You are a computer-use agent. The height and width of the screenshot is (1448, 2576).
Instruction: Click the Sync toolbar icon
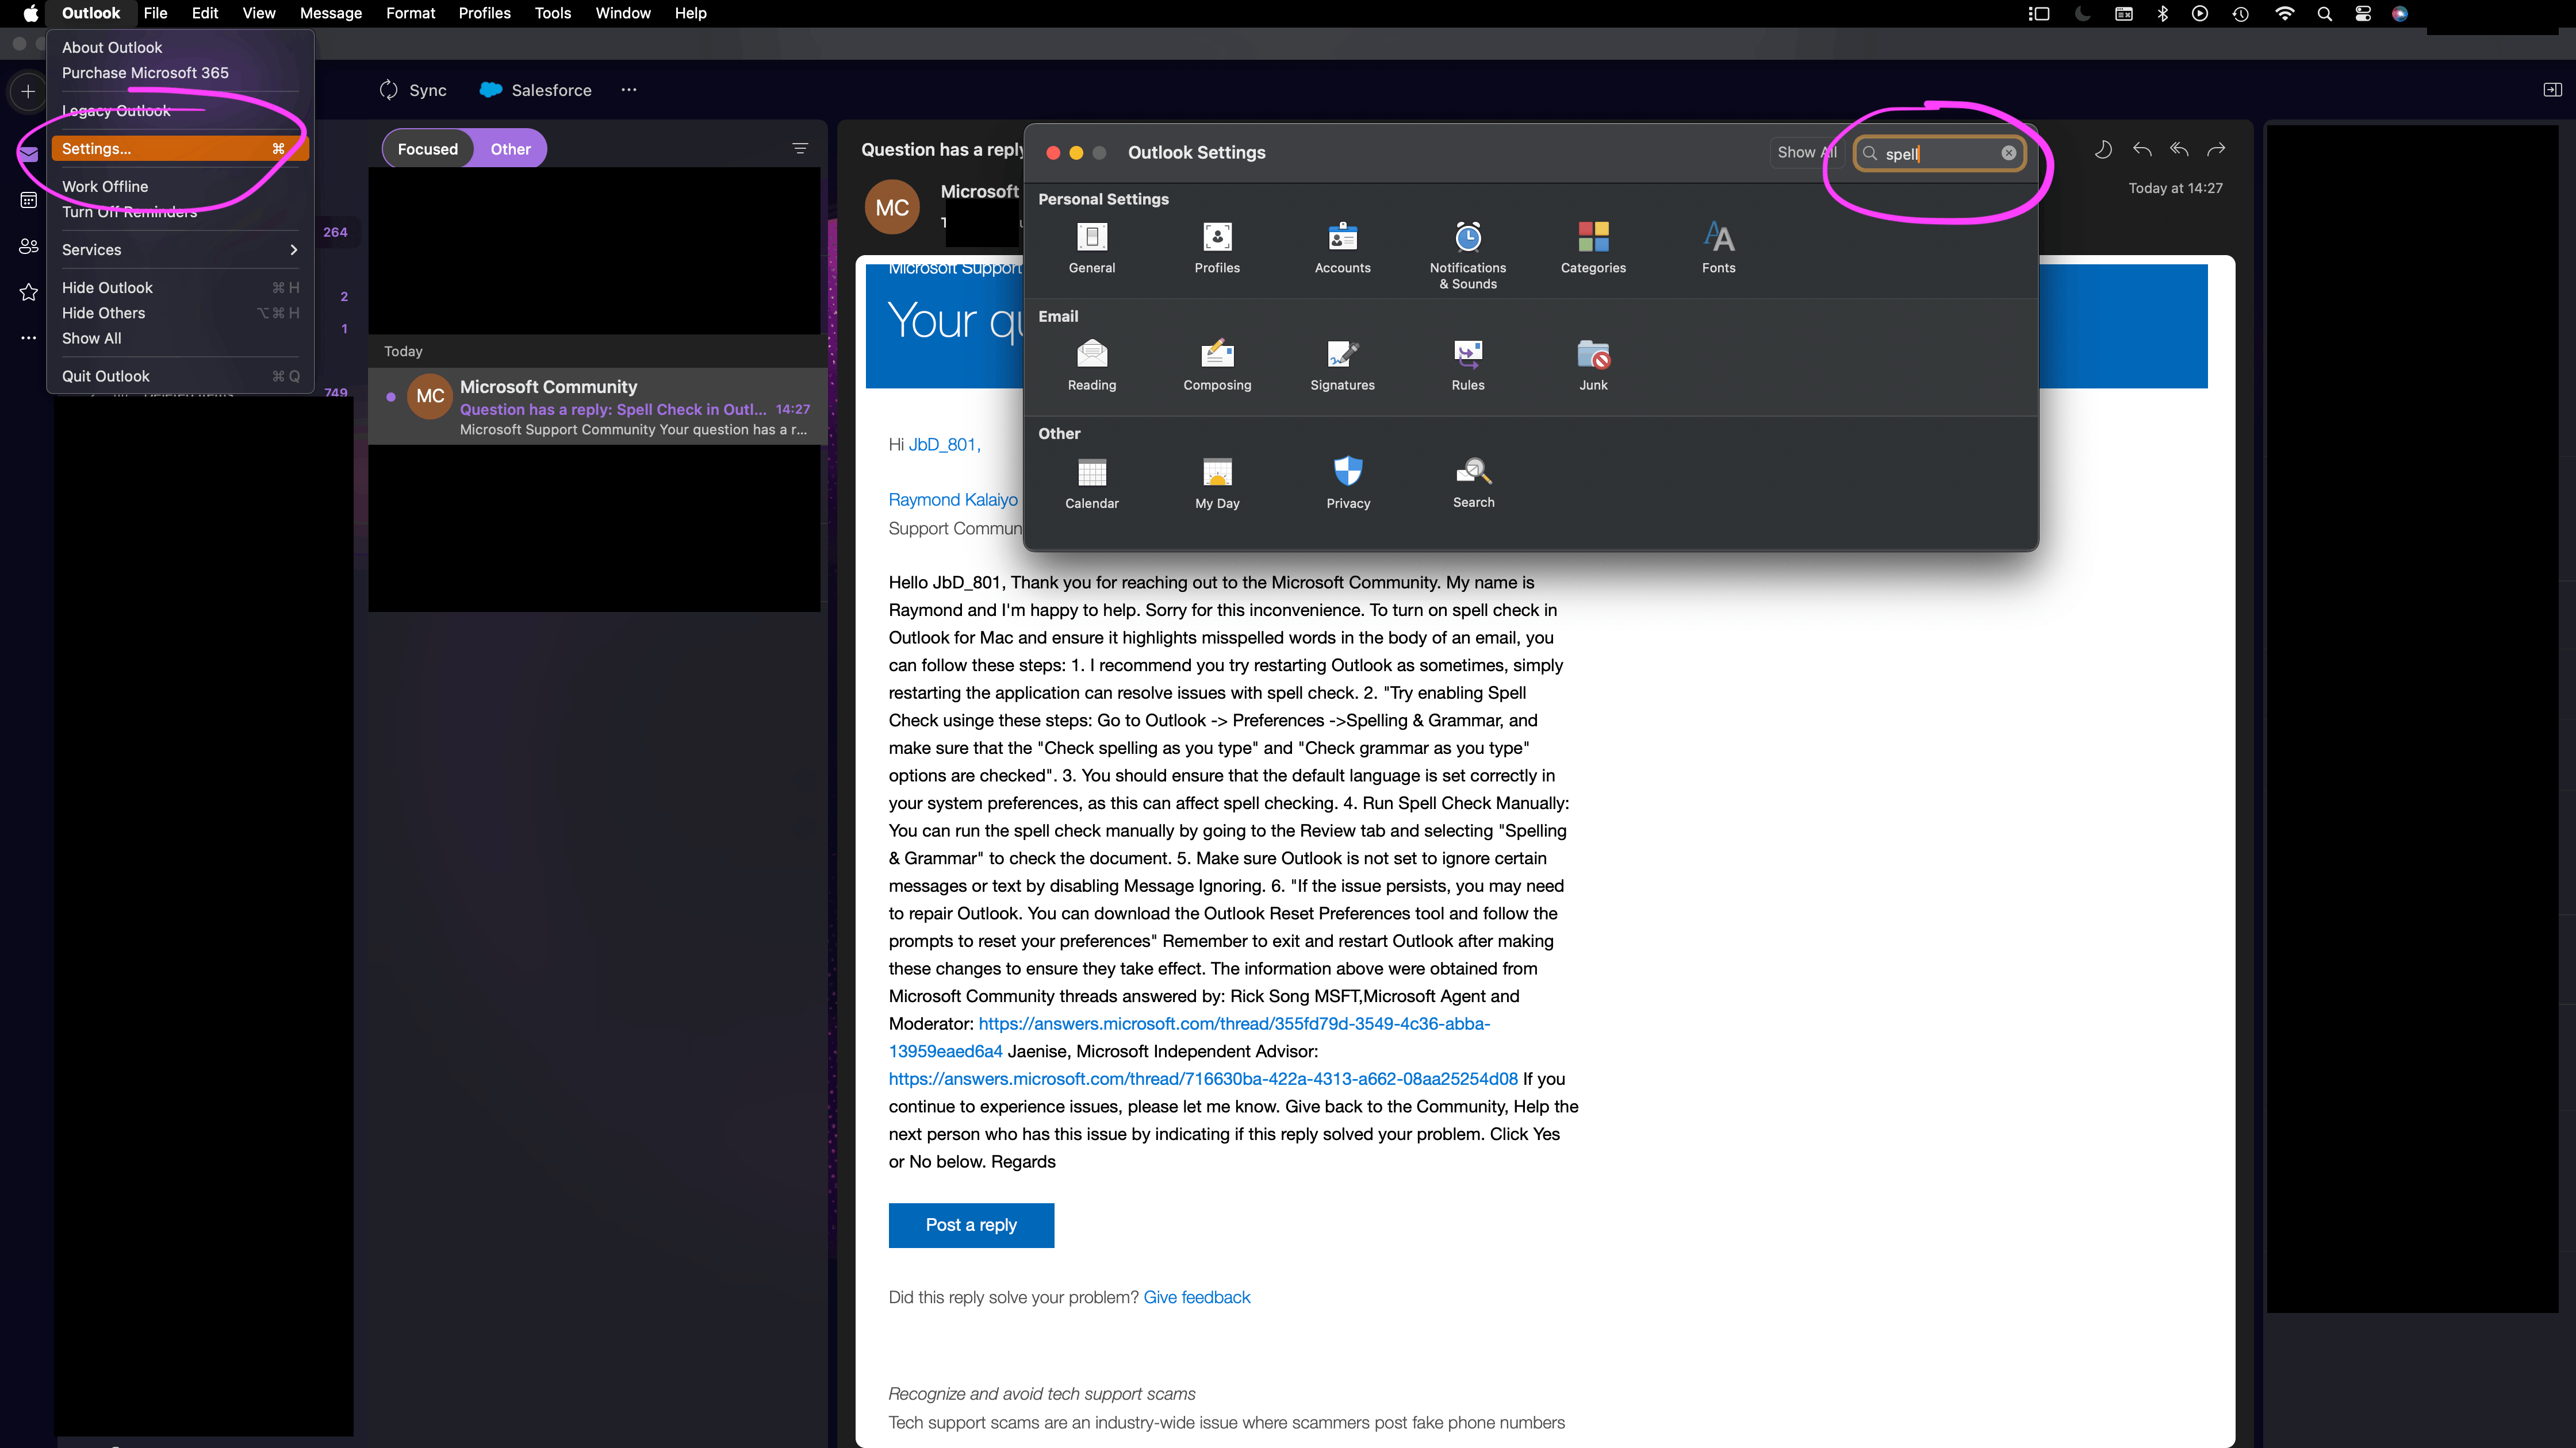388,90
